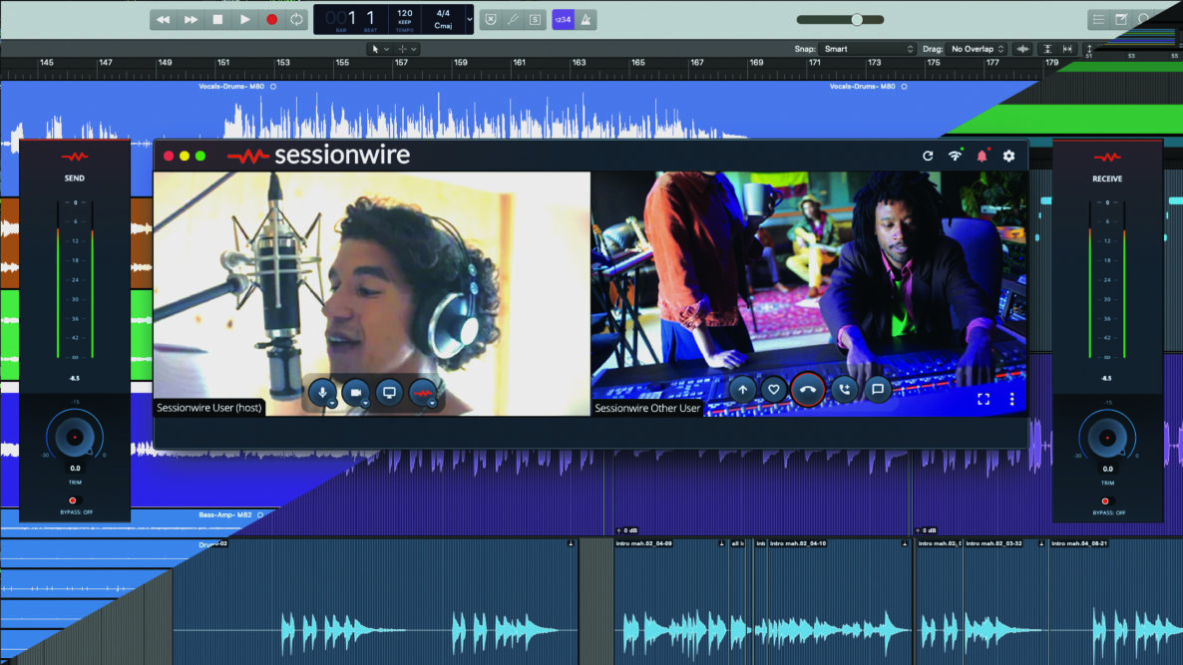Enter fullscreen on other user video

(x=984, y=399)
